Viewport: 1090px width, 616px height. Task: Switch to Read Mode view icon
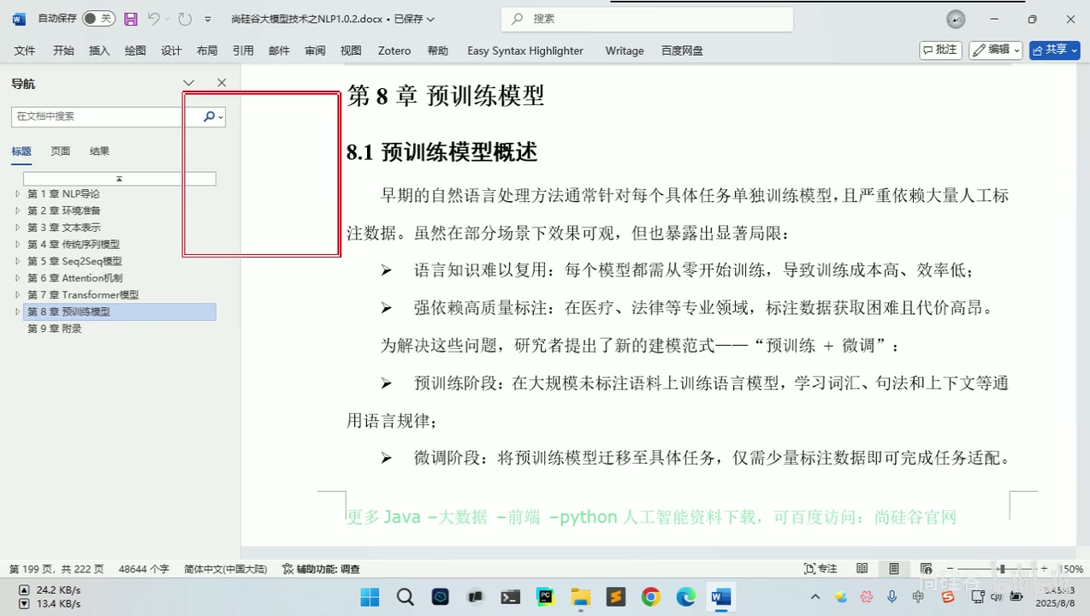pos(862,569)
